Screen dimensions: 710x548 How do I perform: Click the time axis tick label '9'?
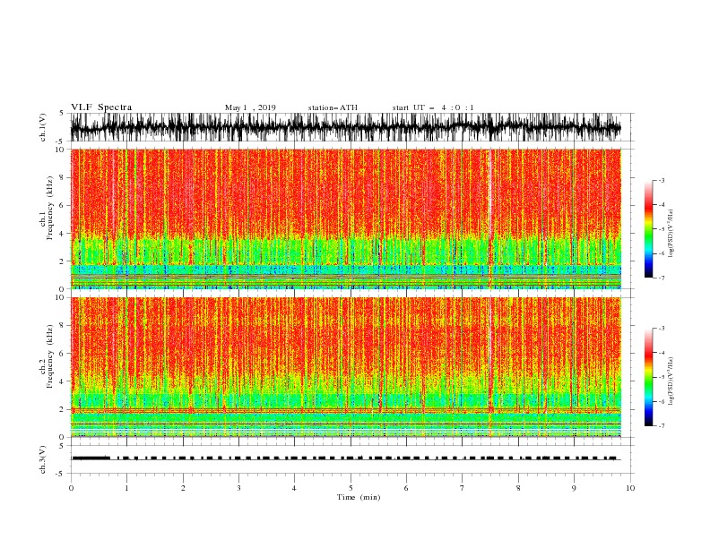click(574, 488)
